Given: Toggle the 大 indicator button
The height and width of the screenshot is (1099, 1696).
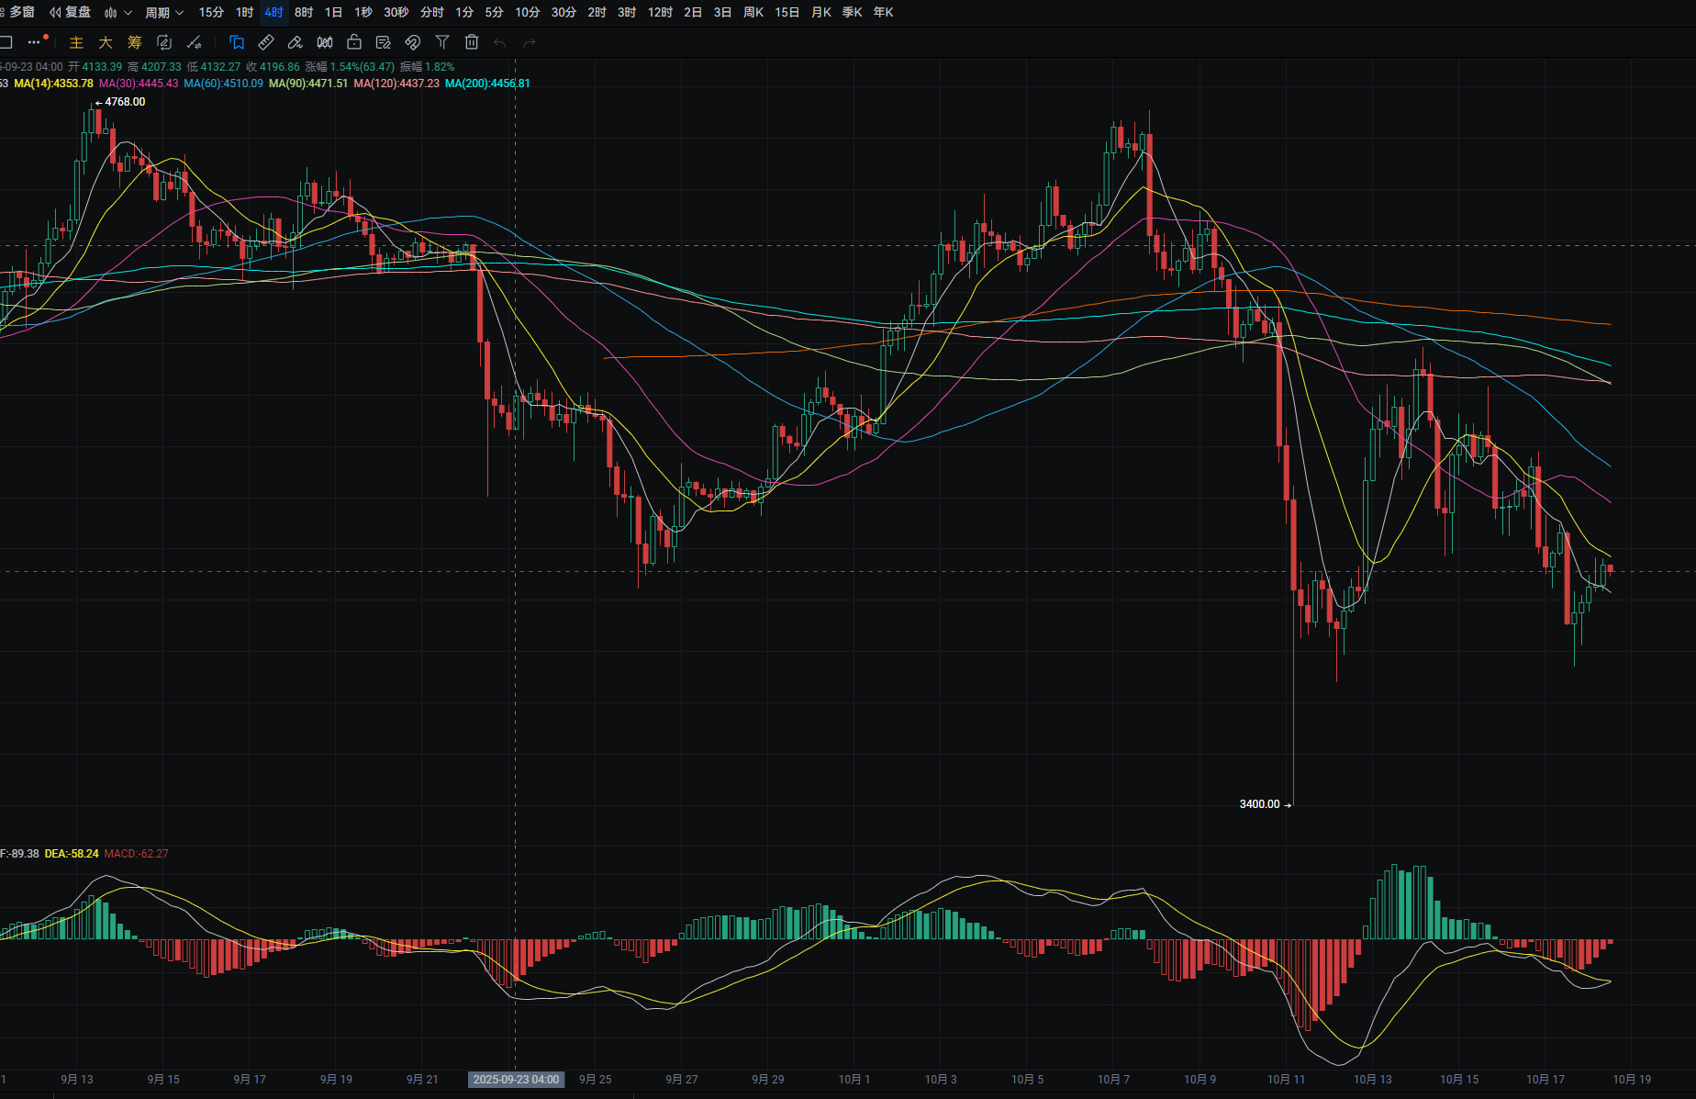Looking at the screenshot, I should point(106,42).
